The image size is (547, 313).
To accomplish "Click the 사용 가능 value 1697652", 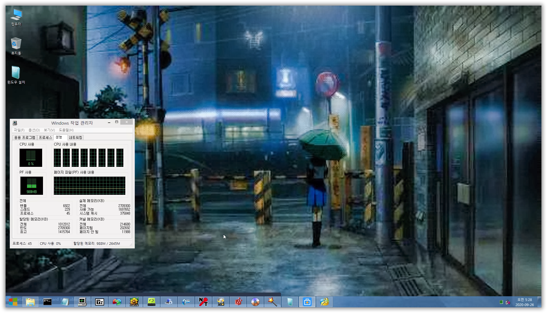I will point(124,209).
